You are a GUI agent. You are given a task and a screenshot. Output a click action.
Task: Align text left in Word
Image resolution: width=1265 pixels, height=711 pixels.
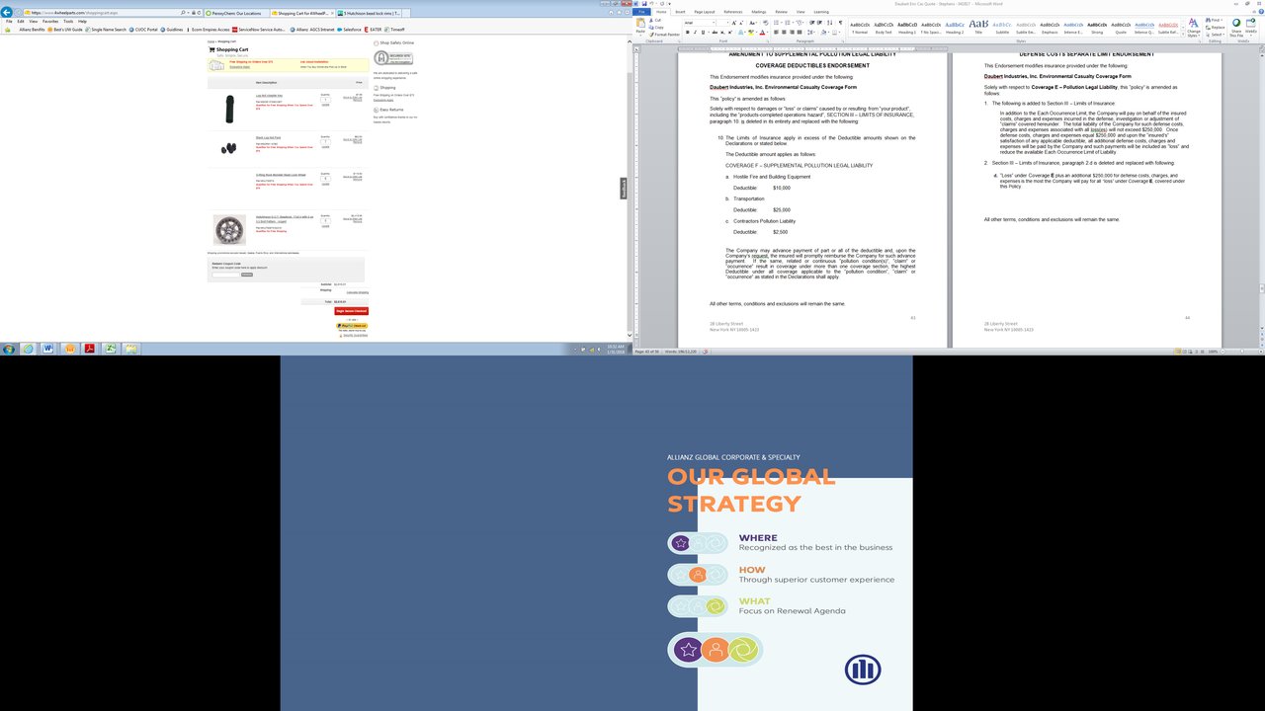coord(776,32)
